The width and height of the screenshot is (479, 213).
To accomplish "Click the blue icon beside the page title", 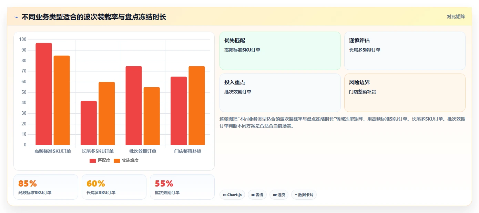I will (x=17, y=17).
